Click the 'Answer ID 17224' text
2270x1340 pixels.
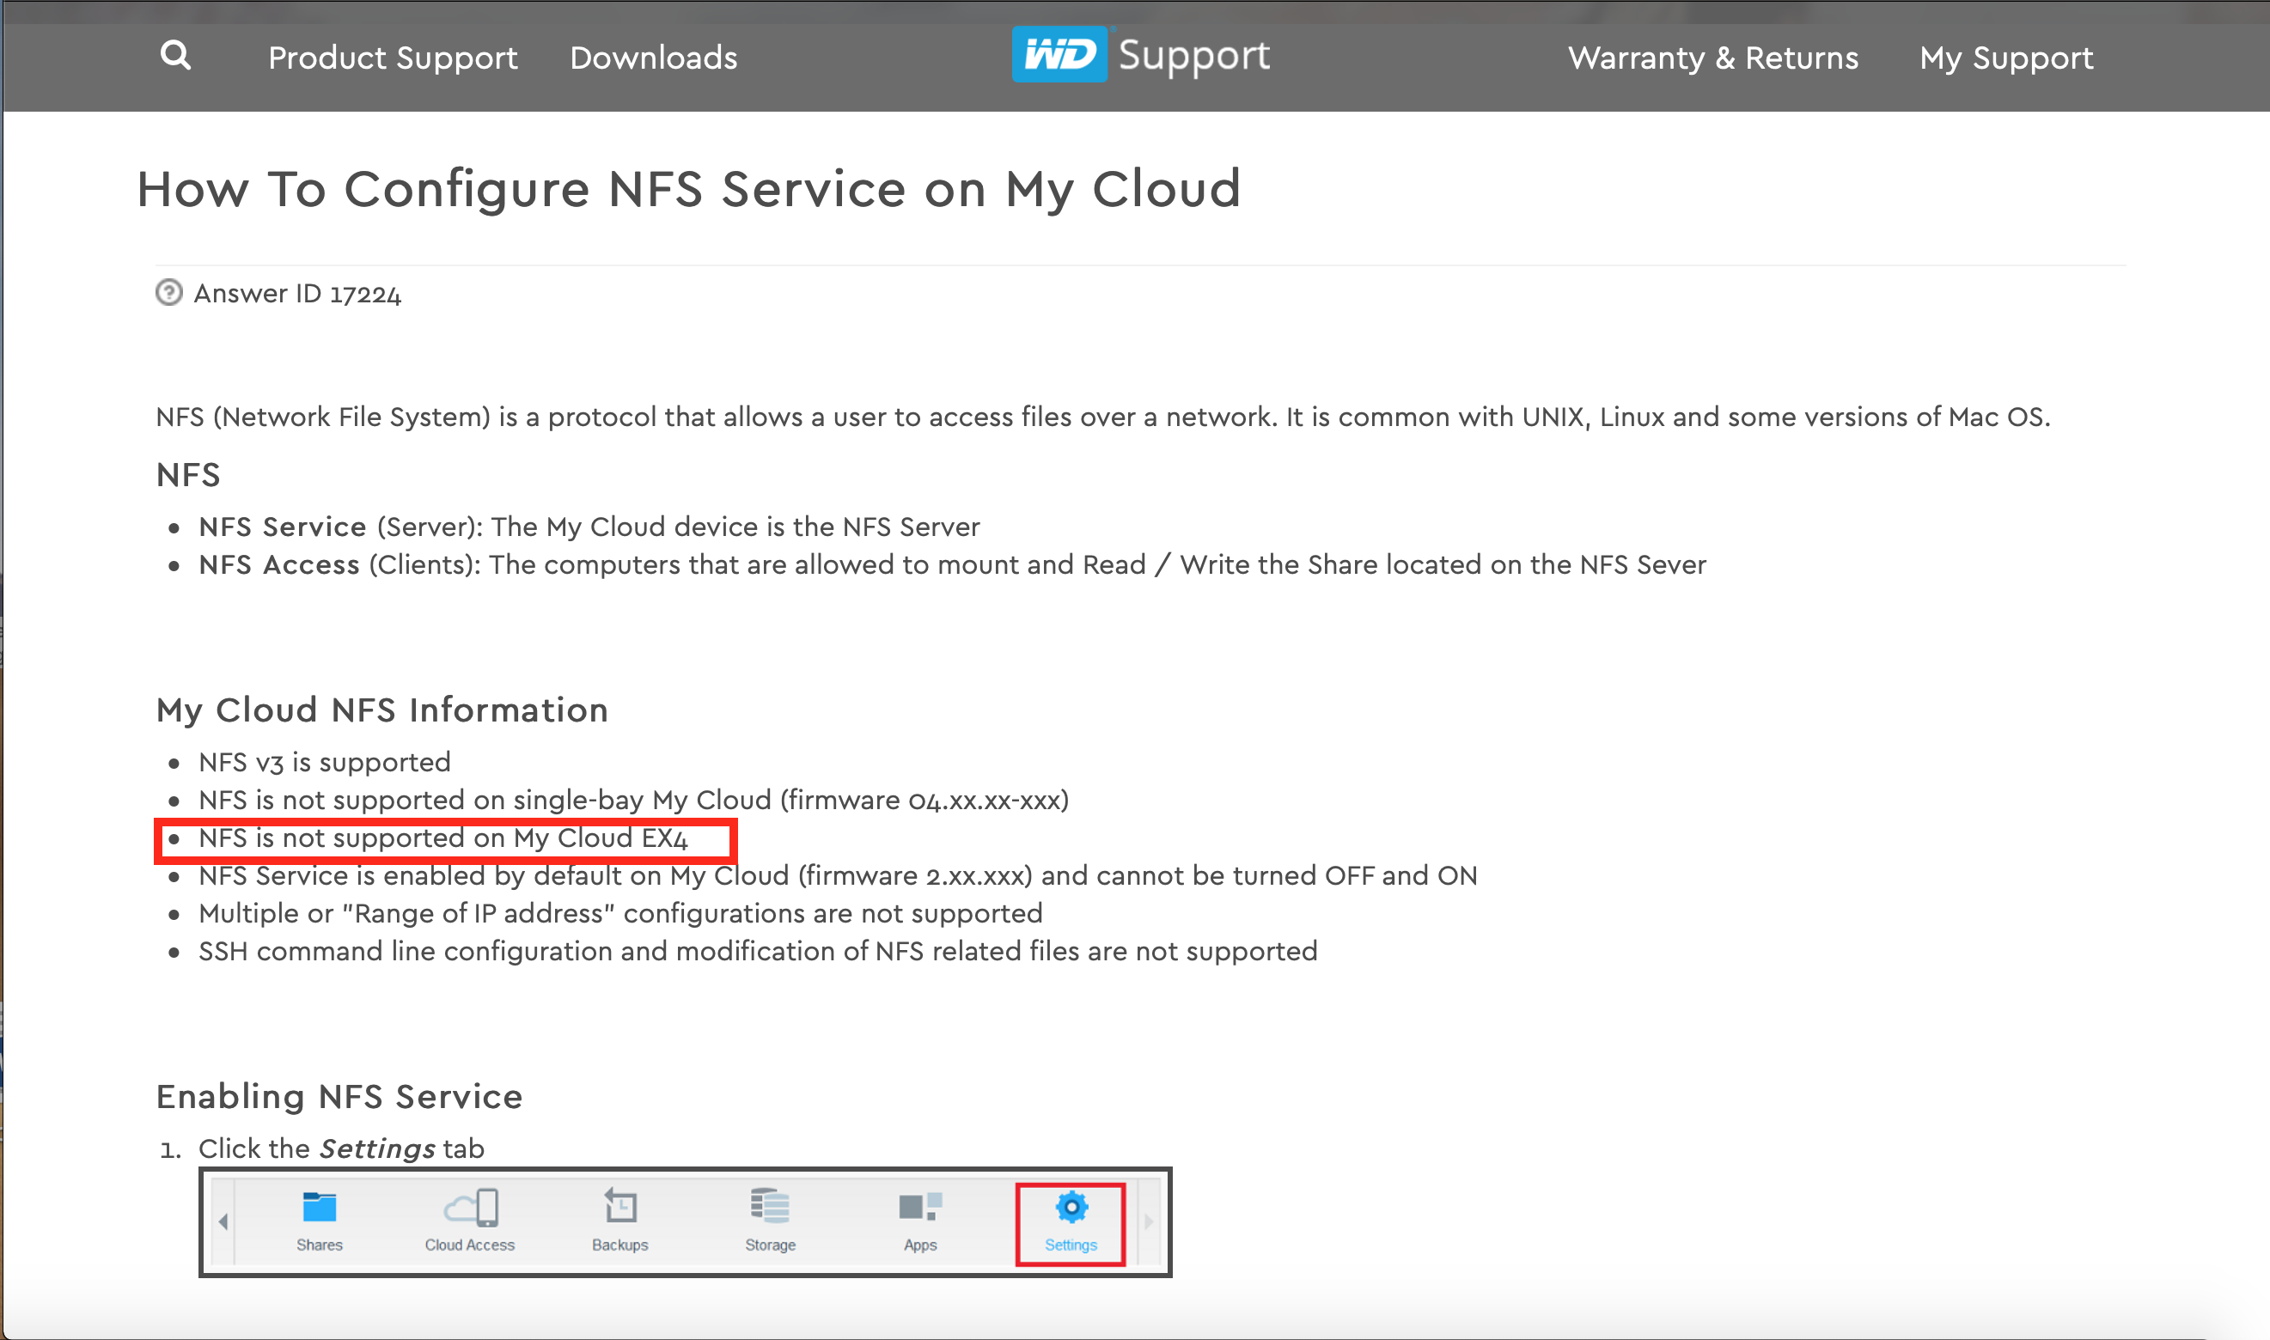pos(297,294)
